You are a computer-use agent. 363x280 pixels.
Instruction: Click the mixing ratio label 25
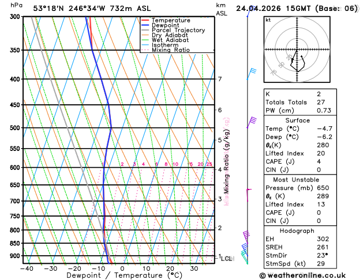point(209,164)
